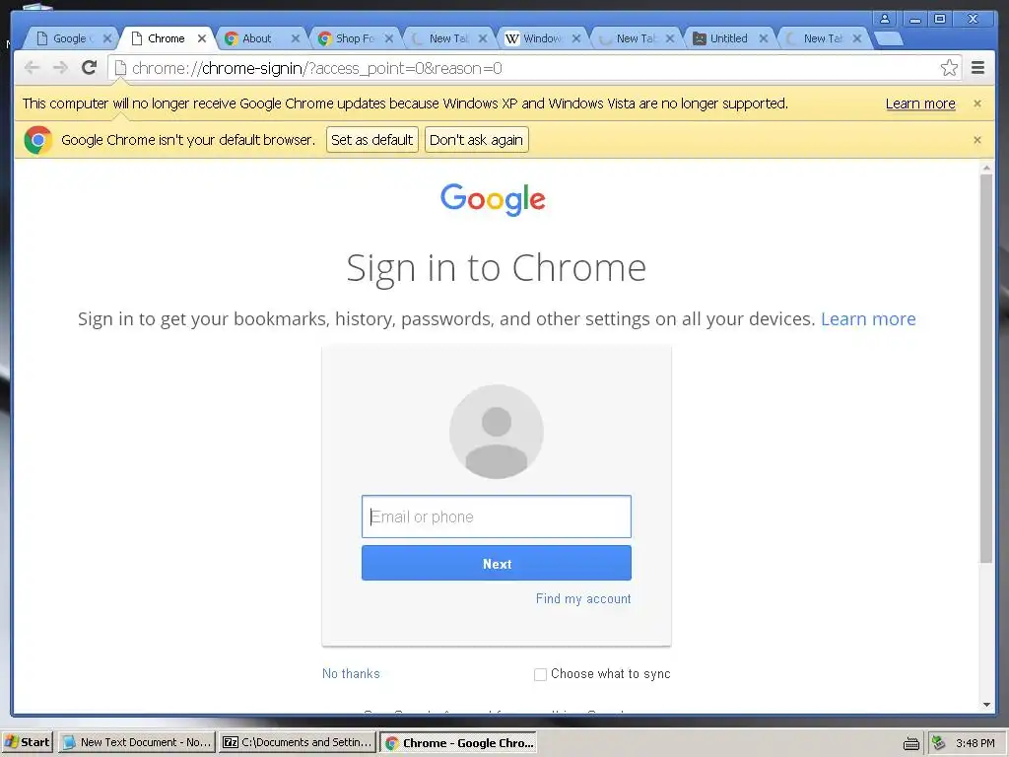Click the browser forward arrow

[x=60, y=68]
